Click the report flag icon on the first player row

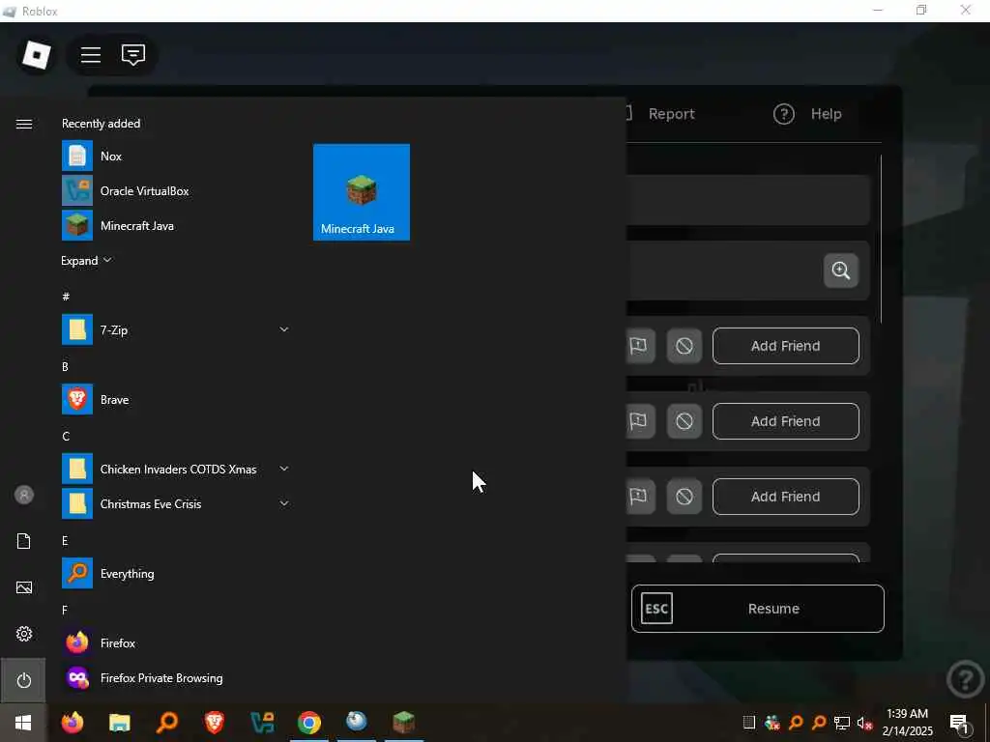(x=639, y=346)
